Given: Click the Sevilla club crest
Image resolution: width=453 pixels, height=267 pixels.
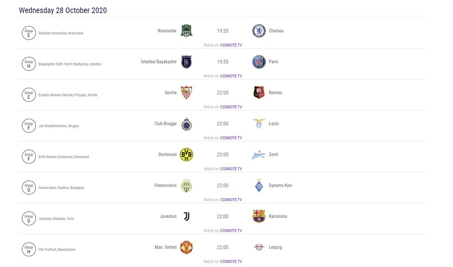Looking at the screenshot, I should pyautogui.click(x=186, y=93).
